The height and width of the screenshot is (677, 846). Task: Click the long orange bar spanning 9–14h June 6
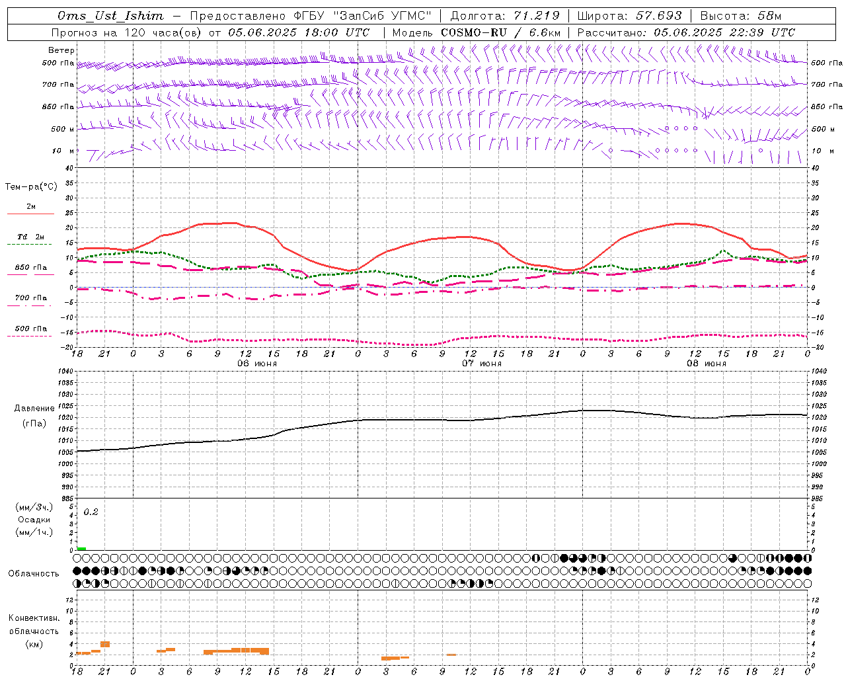[x=236, y=651]
